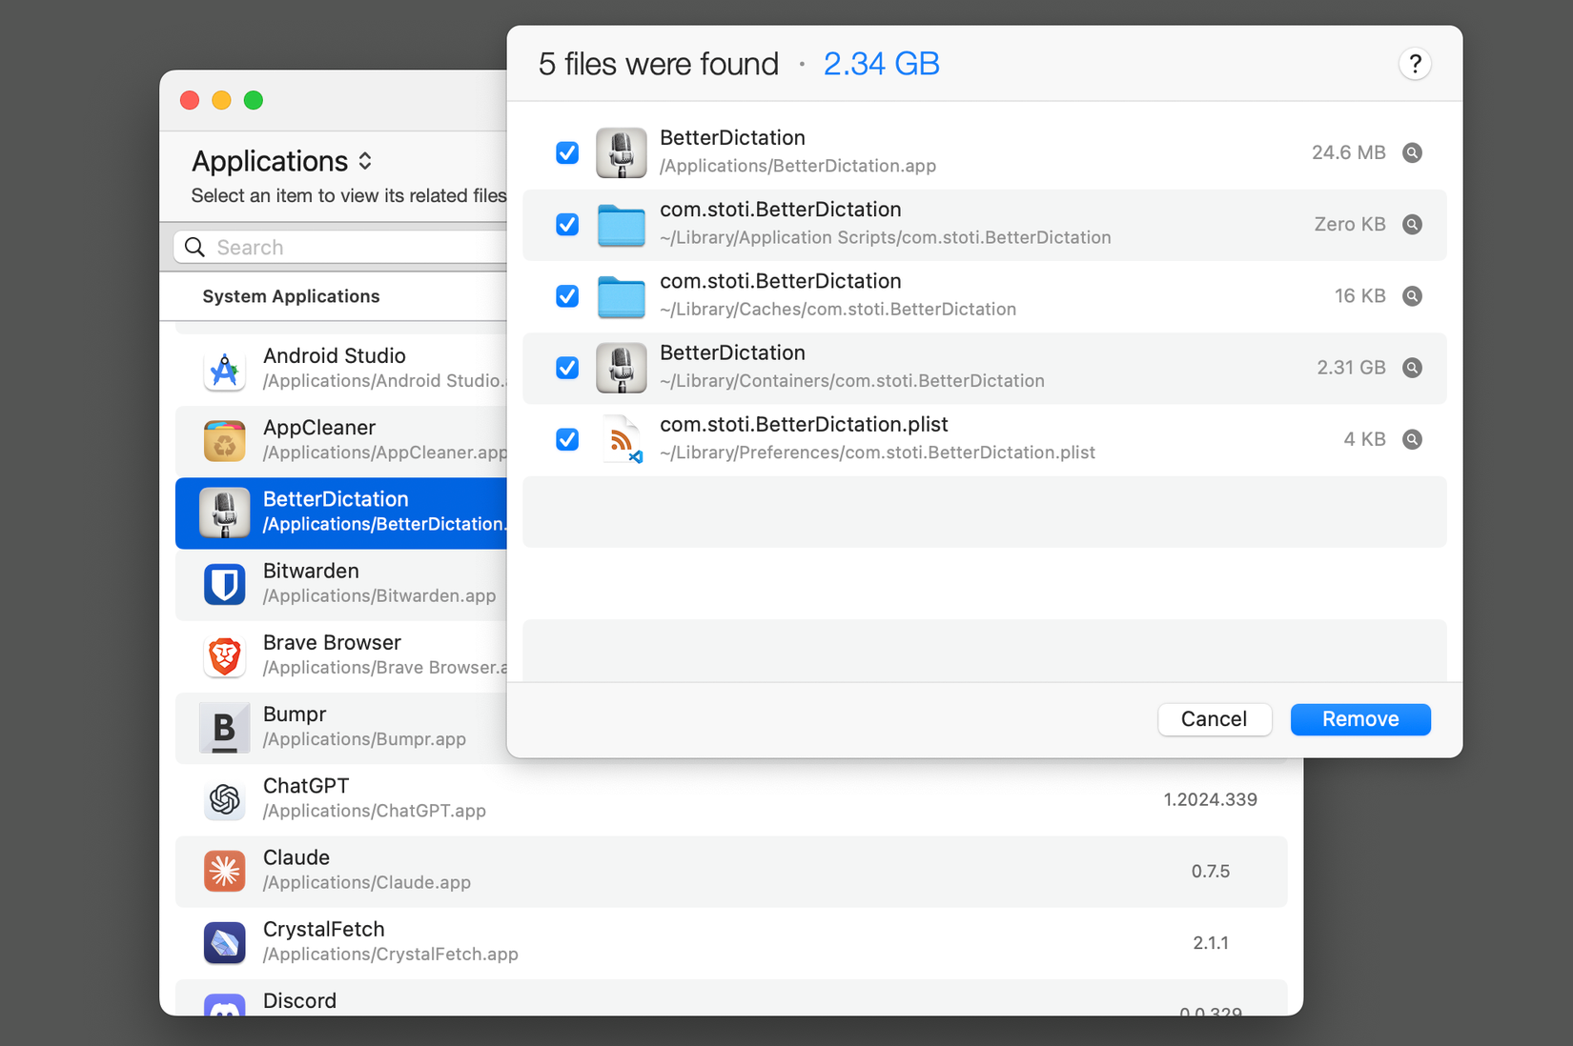Uncheck the BetterDictation.app entry
1573x1046 pixels.
click(567, 152)
